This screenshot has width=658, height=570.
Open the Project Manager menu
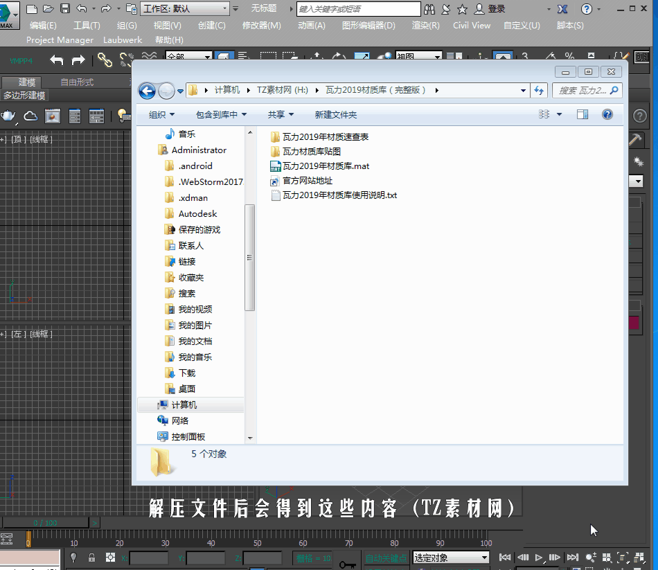[x=60, y=40]
